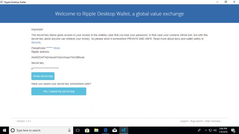
Task: Open the Help Translate footer link
Action: (213, 121)
